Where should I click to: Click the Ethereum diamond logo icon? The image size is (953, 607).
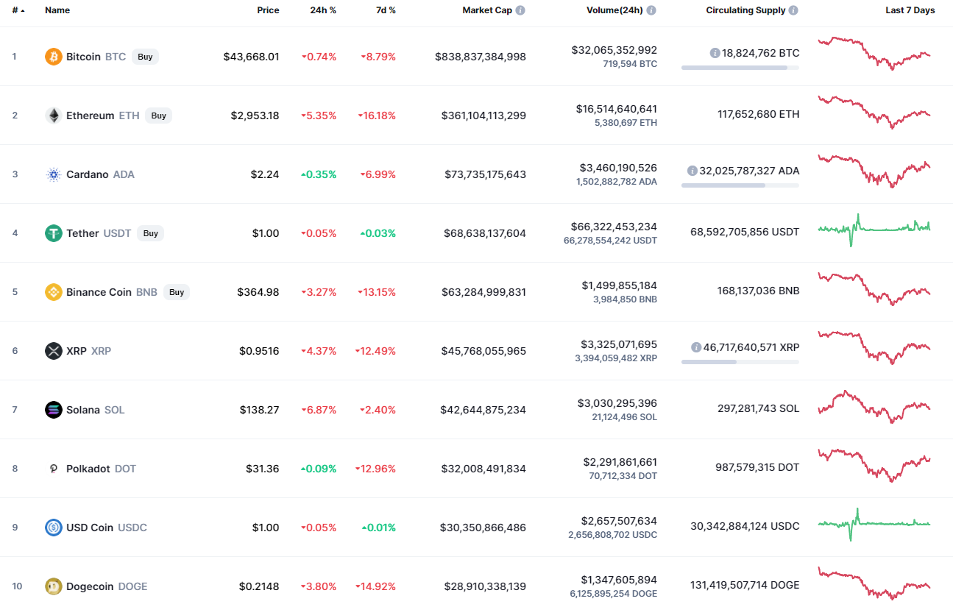tap(54, 116)
